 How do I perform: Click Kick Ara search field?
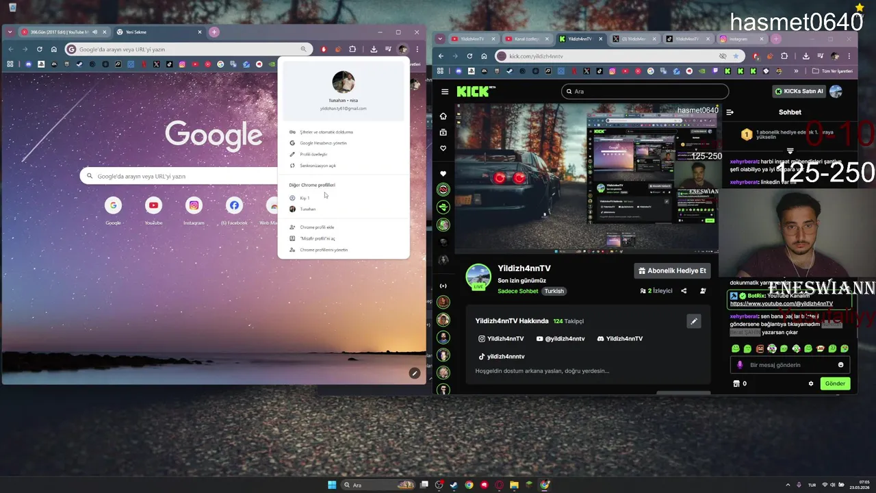pyautogui.click(x=645, y=91)
